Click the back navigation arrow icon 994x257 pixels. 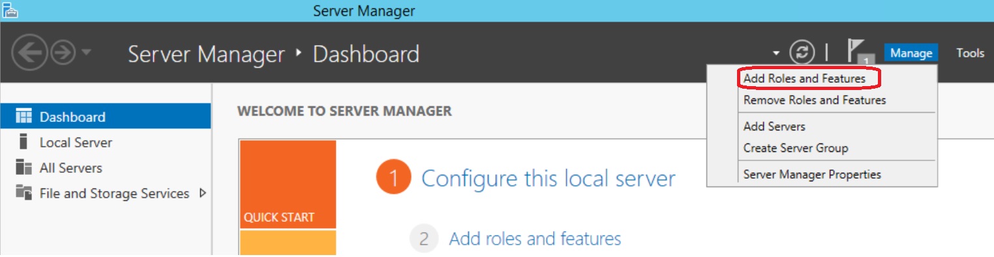tap(30, 52)
